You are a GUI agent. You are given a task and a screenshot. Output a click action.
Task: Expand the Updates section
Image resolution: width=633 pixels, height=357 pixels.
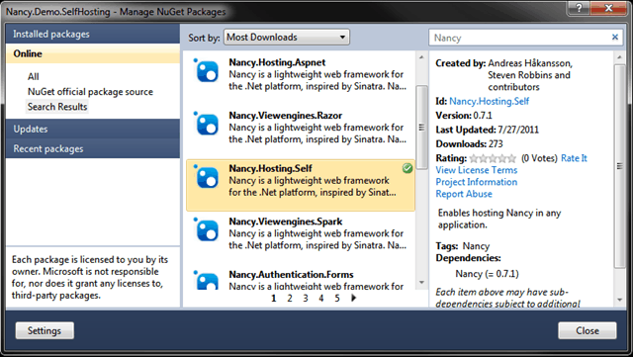pyautogui.click(x=93, y=129)
